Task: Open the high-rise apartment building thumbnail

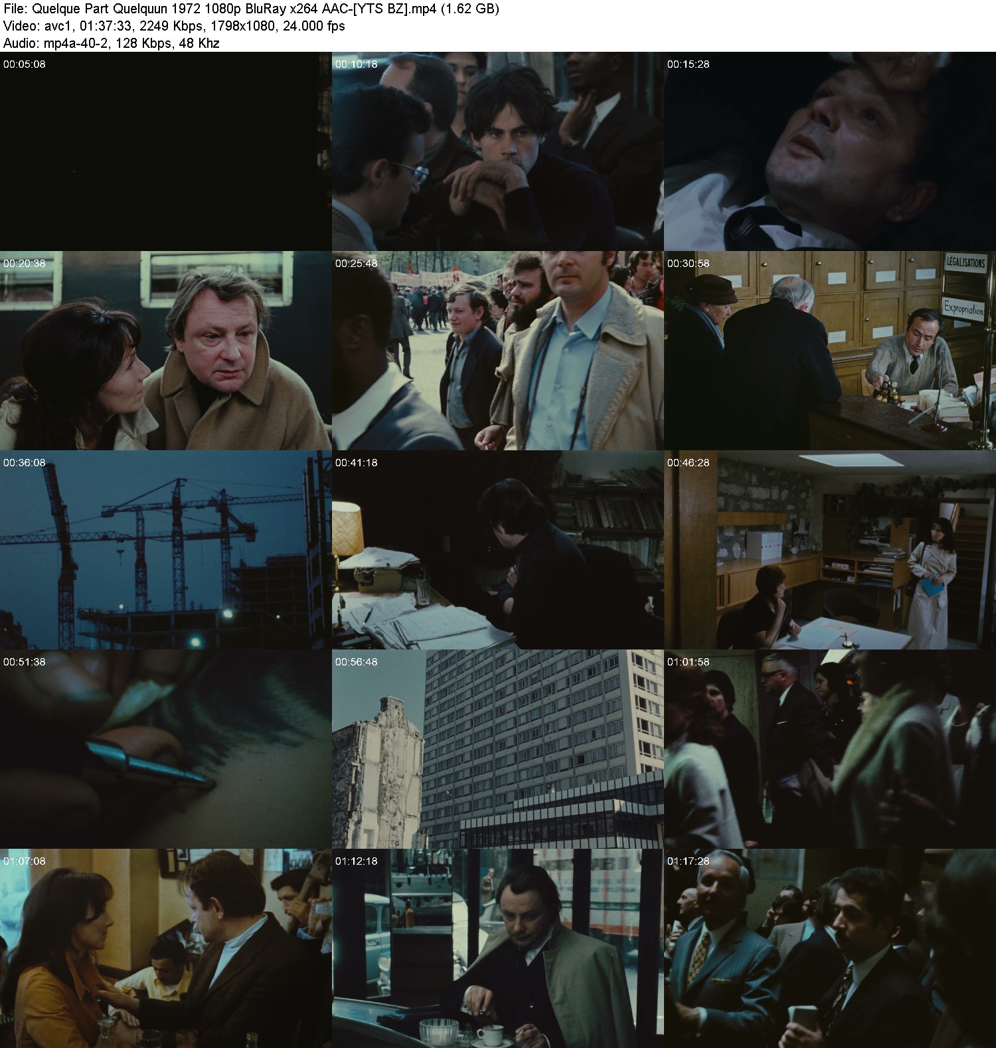Action: pyautogui.click(x=498, y=749)
